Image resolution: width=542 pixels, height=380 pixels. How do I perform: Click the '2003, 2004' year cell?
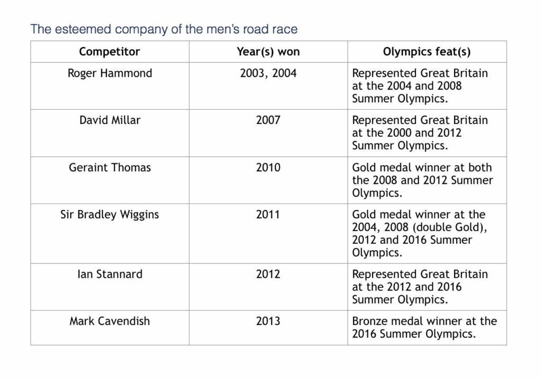268,73
